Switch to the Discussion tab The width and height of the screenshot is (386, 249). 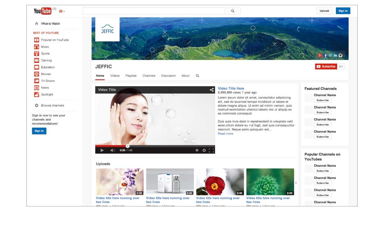tap(168, 76)
